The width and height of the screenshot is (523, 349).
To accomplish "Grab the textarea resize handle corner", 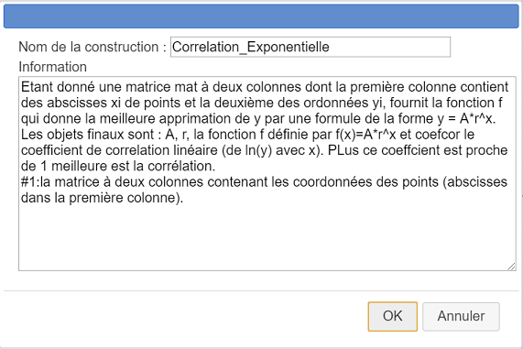I will point(511,267).
